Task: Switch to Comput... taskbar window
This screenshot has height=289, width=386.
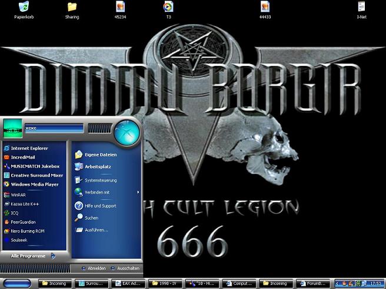Action: 239,284
